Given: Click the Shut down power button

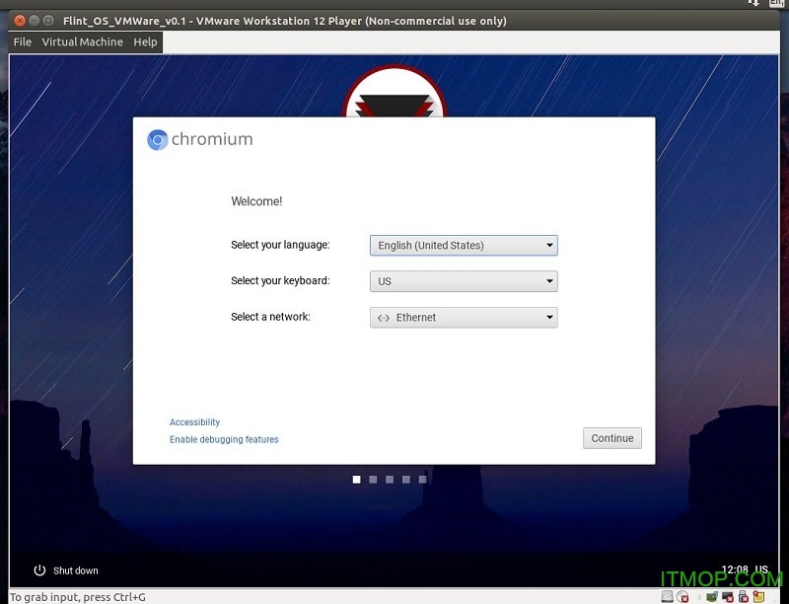Looking at the screenshot, I should click(65, 570).
